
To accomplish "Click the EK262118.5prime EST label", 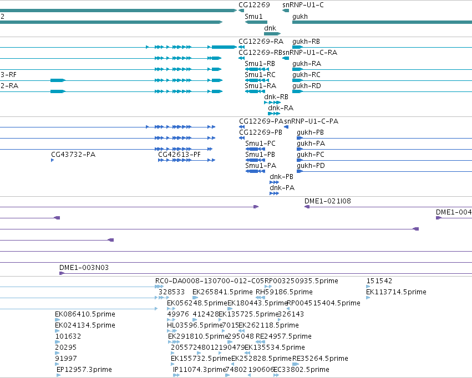I will [269, 326].
